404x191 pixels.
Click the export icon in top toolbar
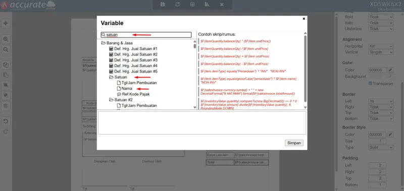tap(178, 5)
